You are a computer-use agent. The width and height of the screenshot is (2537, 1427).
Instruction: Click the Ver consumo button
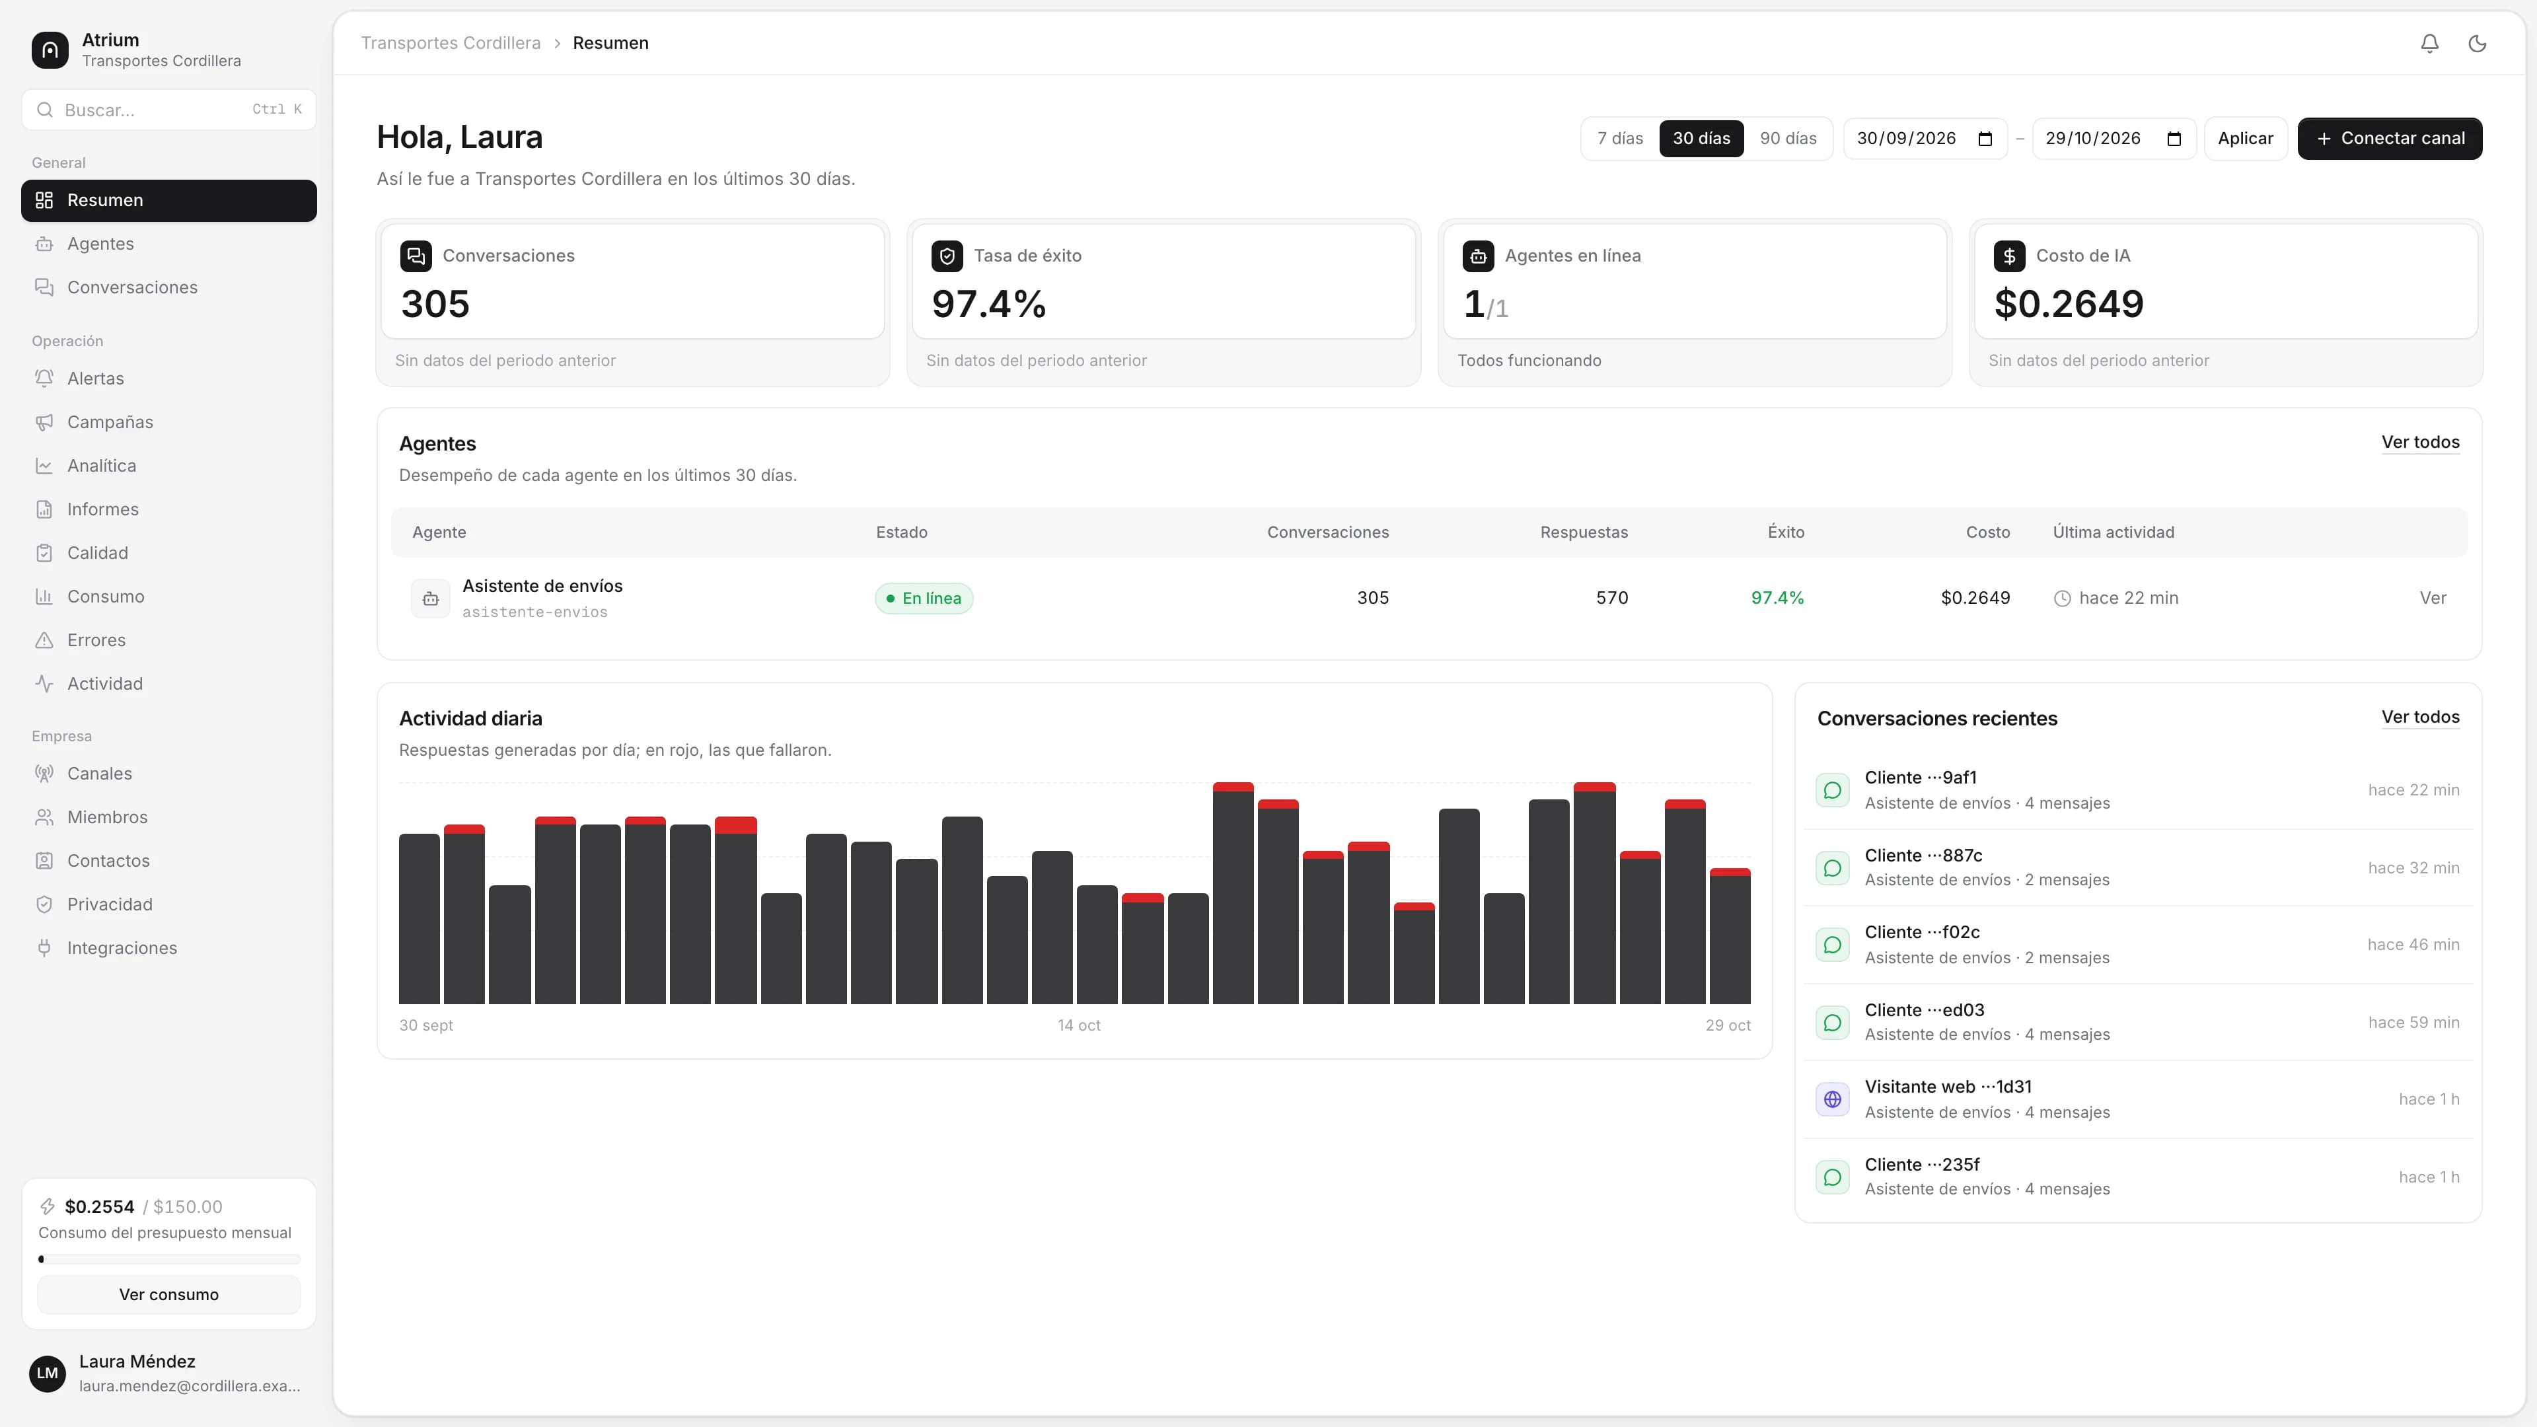[x=168, y=1295]
